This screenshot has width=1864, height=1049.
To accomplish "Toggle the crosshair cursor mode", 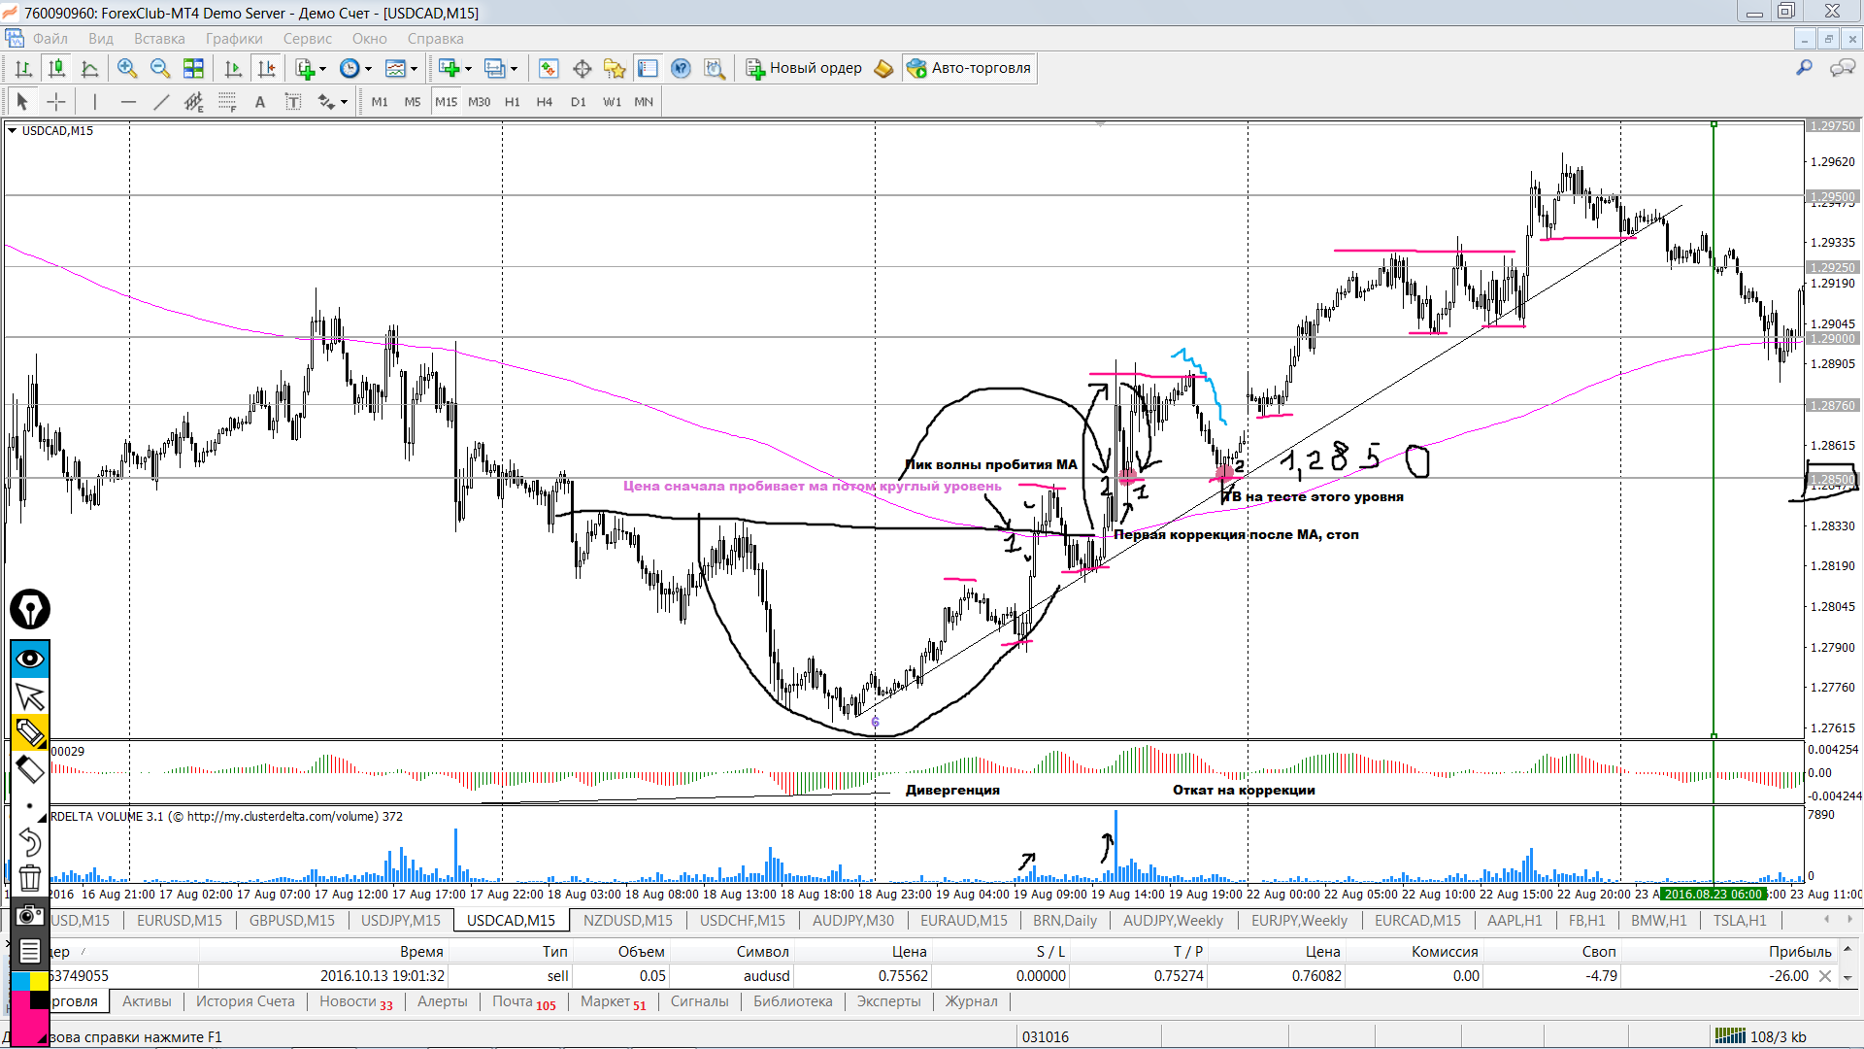I will click(56, 101).
